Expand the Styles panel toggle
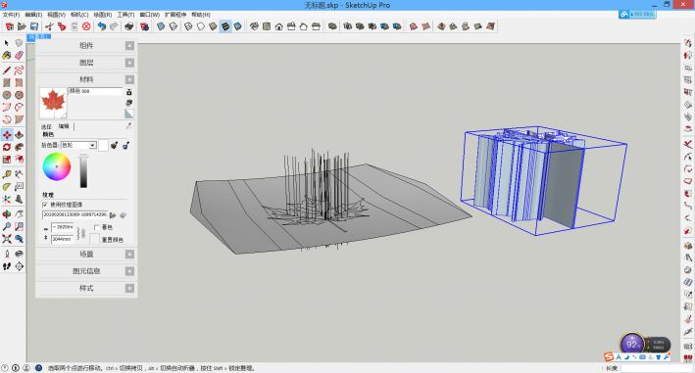Screen dimensions: 695x373 pos(129,289)
